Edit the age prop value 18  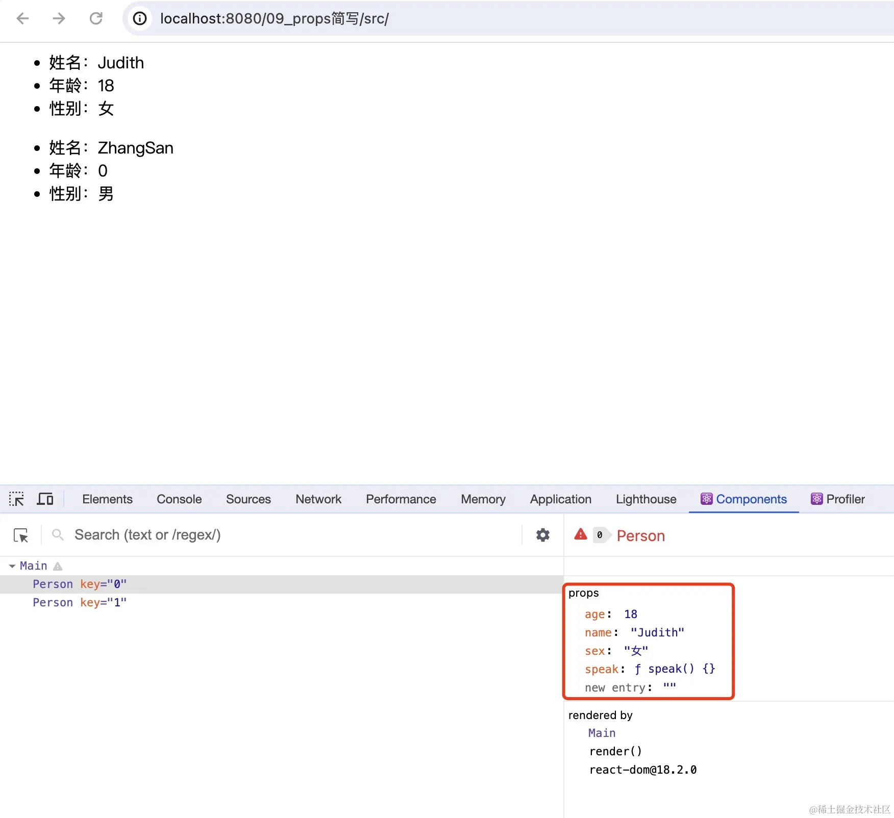[x=631, y=615]
